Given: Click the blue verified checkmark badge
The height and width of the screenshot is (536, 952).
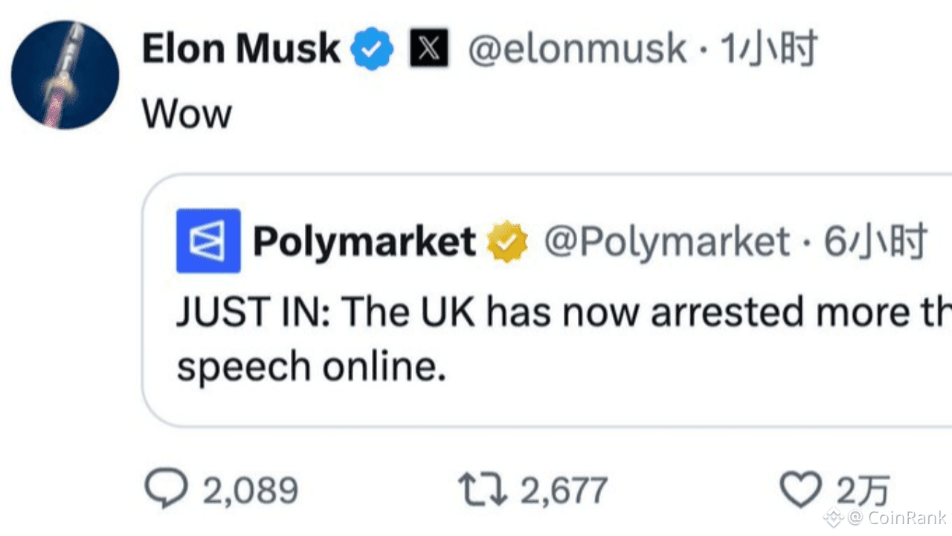Looking at the screenshot, I should 372,50.
